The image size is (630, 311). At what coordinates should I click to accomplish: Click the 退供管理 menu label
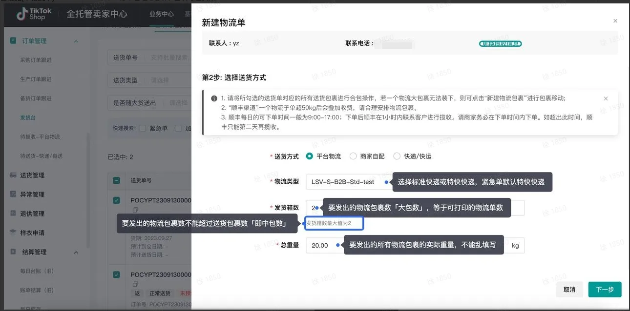pos(32,214)
